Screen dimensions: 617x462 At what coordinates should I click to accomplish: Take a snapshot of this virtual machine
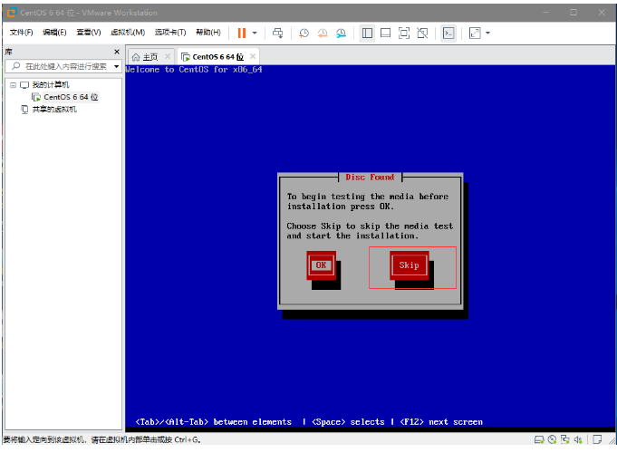point(304,33)
